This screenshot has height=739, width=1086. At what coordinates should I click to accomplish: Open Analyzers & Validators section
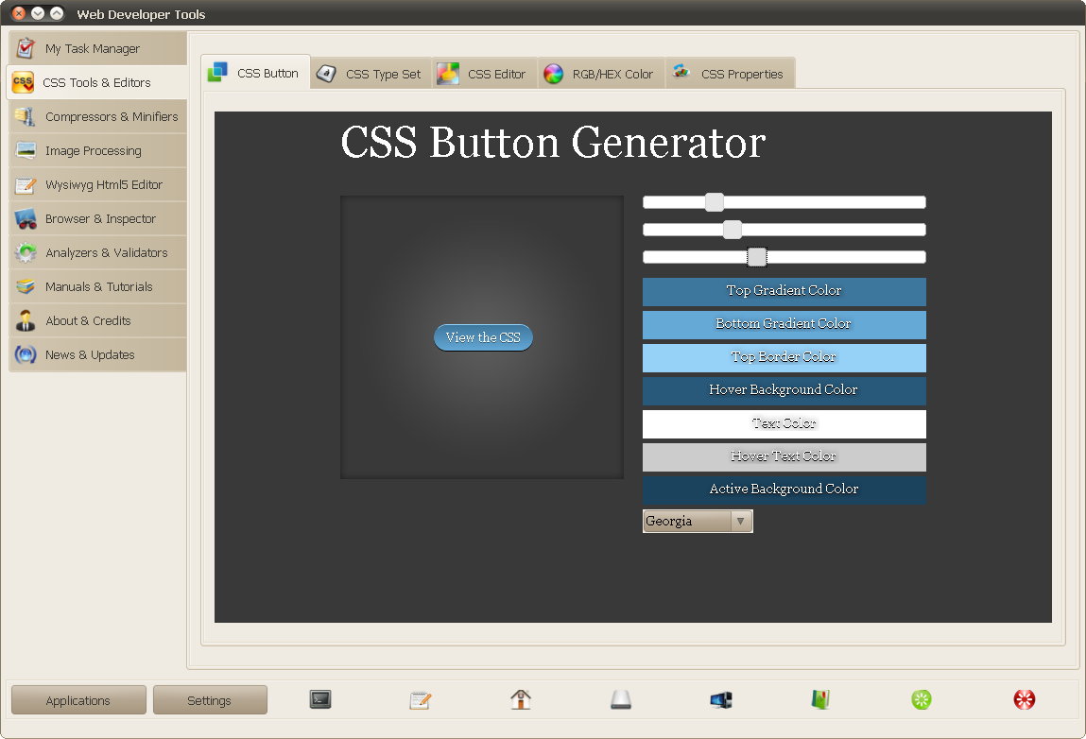(97, 253)
